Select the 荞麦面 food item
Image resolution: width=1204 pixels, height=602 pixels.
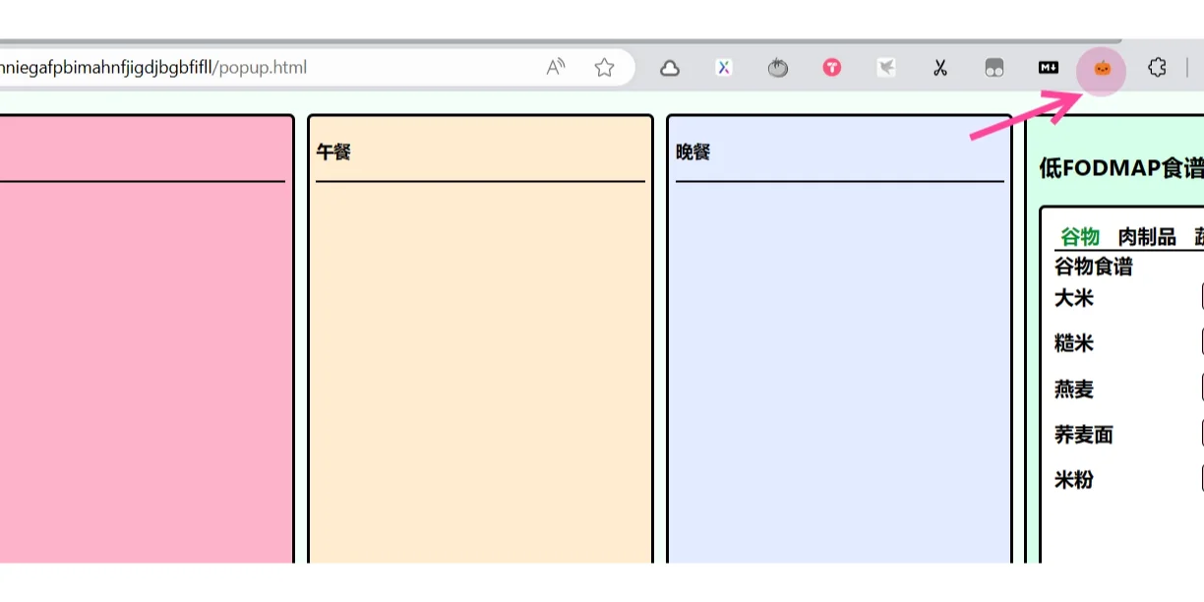(x=1084, y=435)
